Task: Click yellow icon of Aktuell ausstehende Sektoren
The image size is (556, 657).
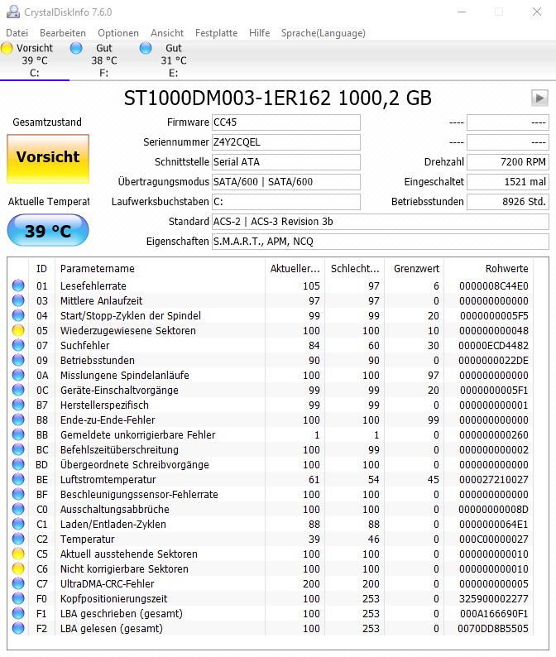Action: point(18,554)
